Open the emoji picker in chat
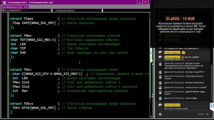Screen dimensions: 214x120 click(x=160, y=114)
